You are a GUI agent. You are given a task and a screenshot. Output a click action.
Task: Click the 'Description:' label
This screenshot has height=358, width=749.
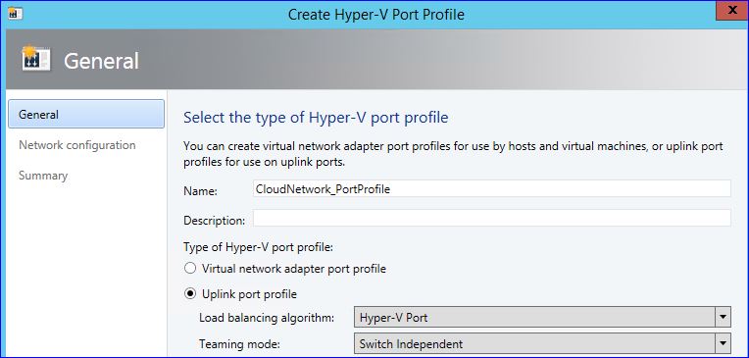(214, 221)
